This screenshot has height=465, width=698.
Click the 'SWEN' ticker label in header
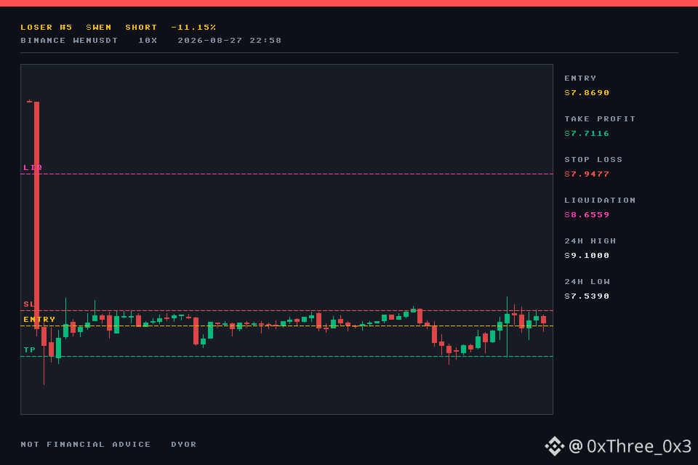(99, 27)
